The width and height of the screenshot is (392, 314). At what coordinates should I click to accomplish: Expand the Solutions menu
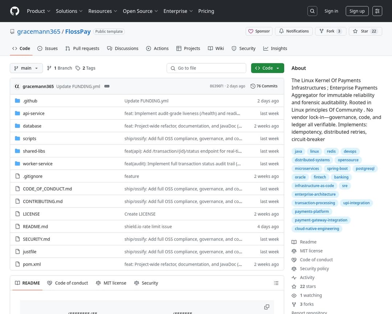[69, 11]
